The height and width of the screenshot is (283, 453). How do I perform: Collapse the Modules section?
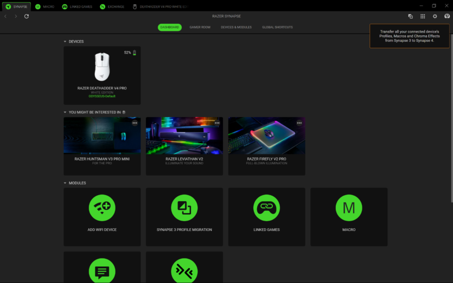coord(65,183)
